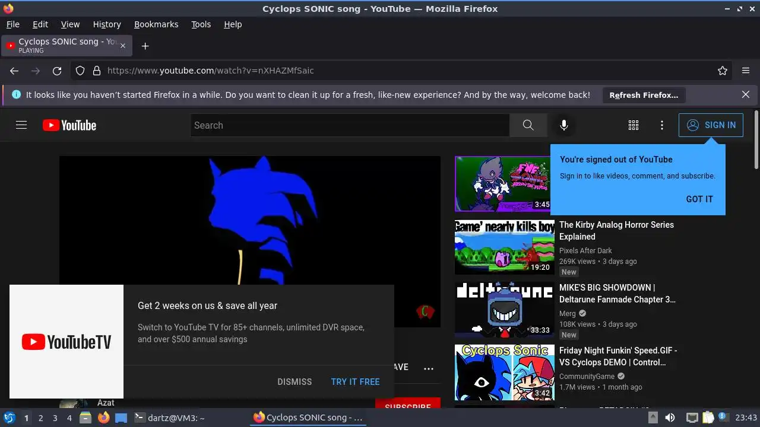Screen dimensions: 760x427
Task: Open network connection tray icon
Action: tap(692, 418)
